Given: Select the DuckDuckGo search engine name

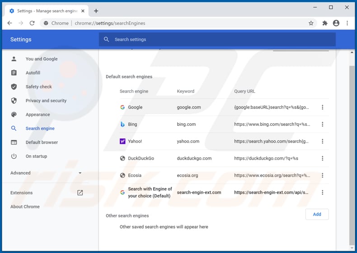Looking at the screenshot, I should [141, 158].
